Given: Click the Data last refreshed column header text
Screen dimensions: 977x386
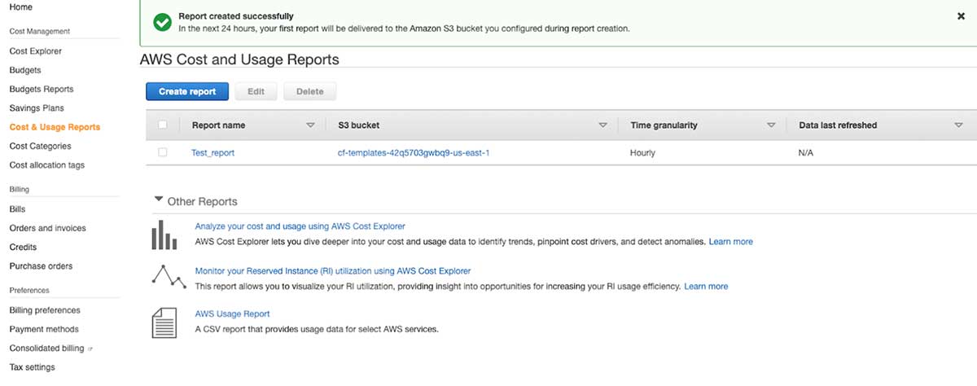Looking at the screenshot, I should tap(838, 125).
